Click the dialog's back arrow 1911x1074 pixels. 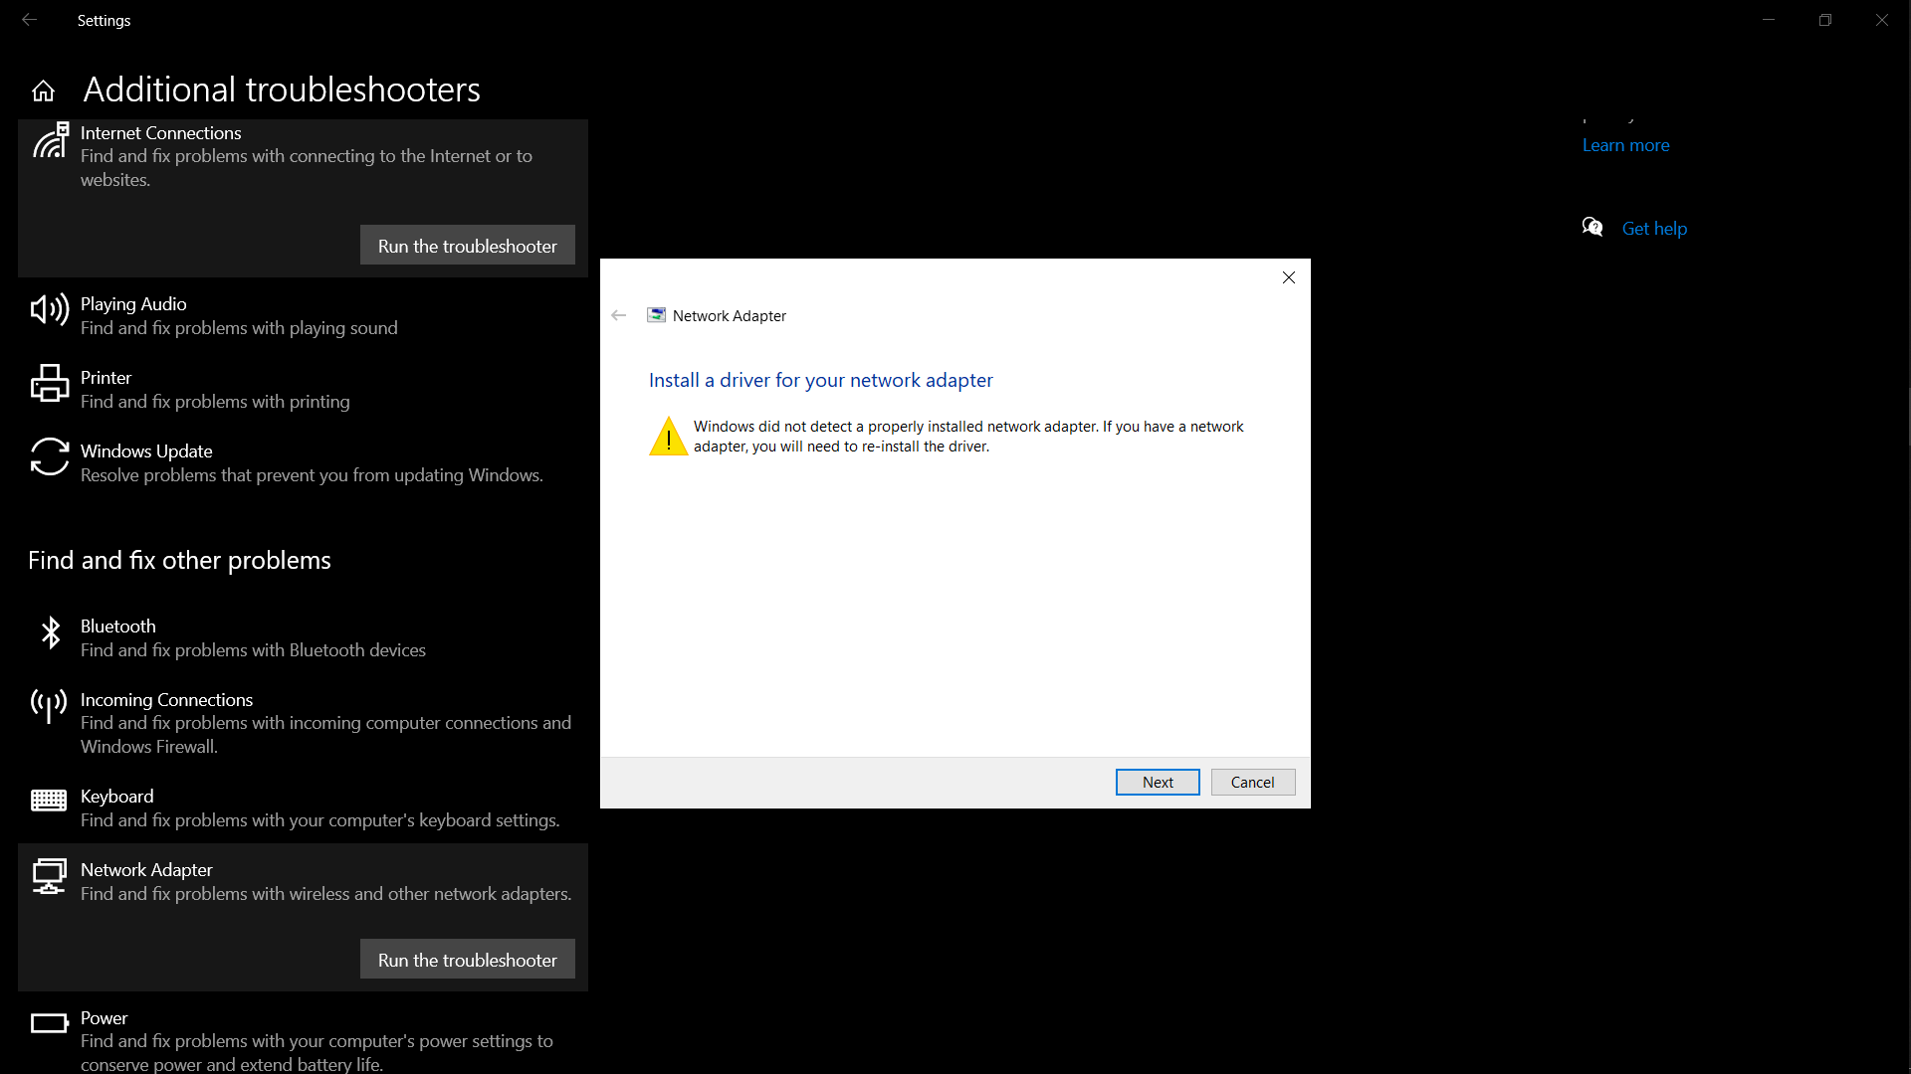619,315
